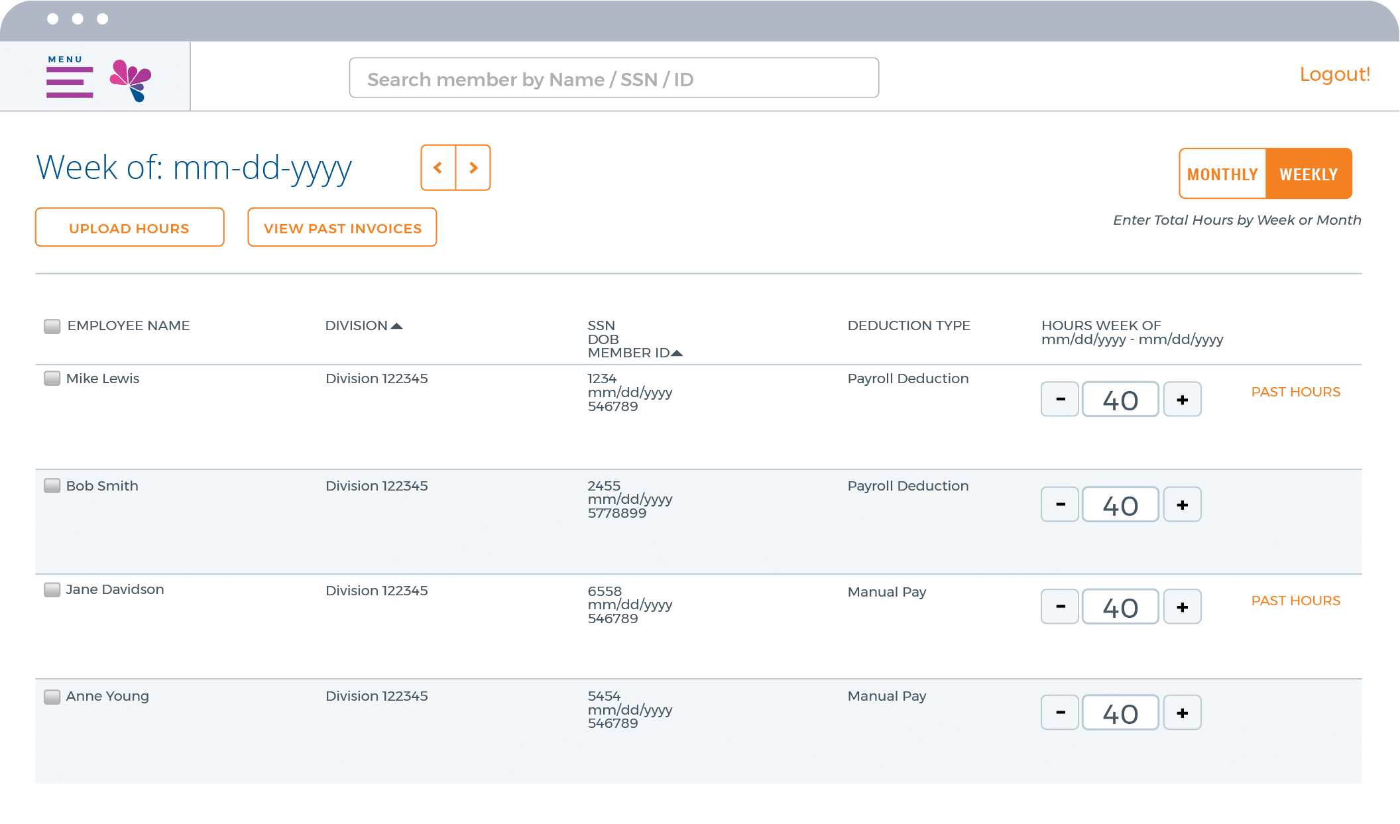Open View Past Invoices

pyautogui.click(x=342, y=228)
